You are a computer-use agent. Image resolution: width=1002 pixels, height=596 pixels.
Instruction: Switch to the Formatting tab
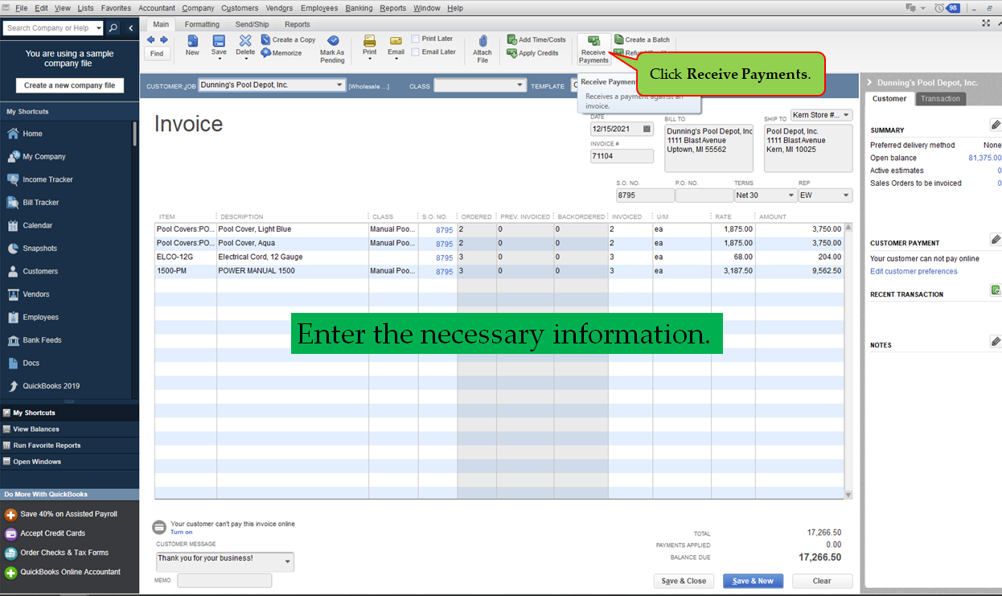point(202,24)
